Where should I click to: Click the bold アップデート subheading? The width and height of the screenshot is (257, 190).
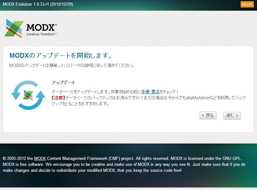pos(63,83)
